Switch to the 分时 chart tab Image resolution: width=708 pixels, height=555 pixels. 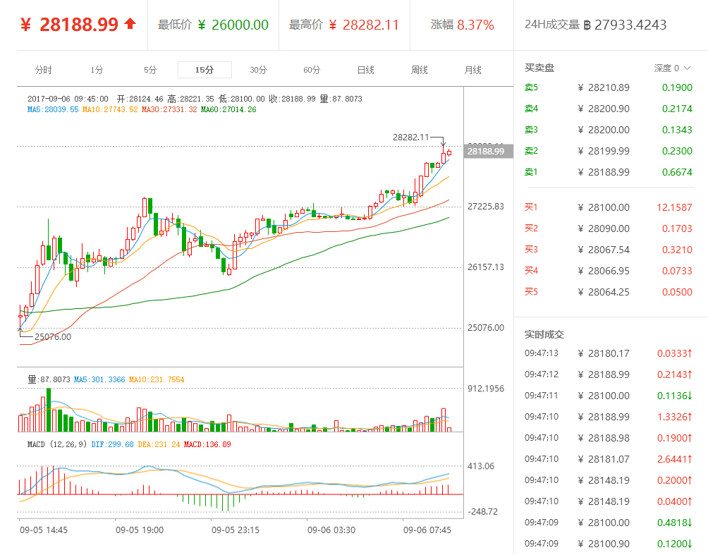point(43,70)
